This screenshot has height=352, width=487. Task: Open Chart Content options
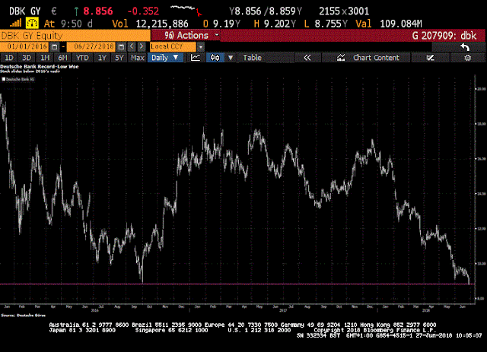(367, 58)
